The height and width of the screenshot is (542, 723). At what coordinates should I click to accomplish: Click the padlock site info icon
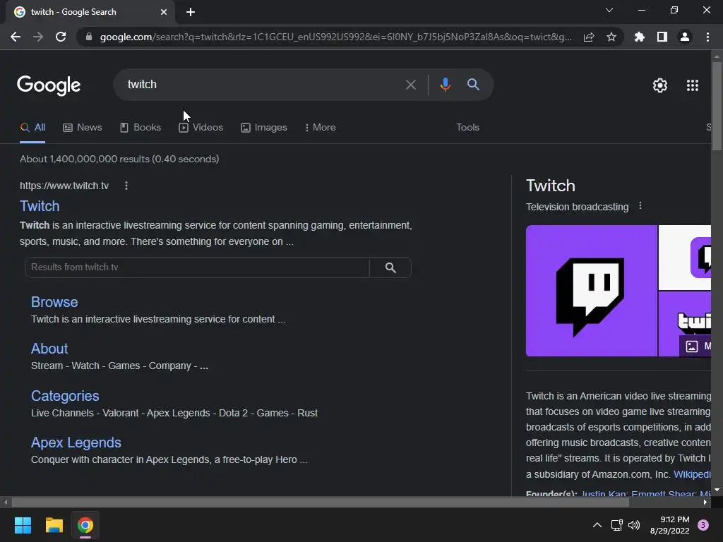[x=89, y=37]
